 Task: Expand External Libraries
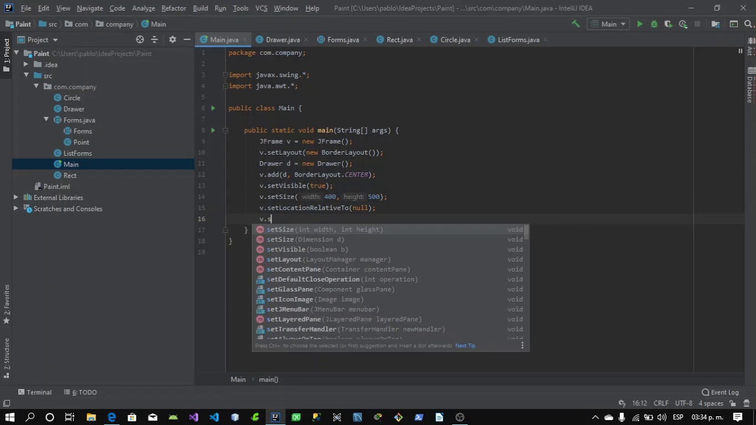click(16, 198)
